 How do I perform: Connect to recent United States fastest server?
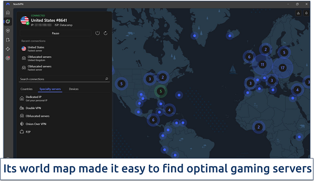point(35,49)
